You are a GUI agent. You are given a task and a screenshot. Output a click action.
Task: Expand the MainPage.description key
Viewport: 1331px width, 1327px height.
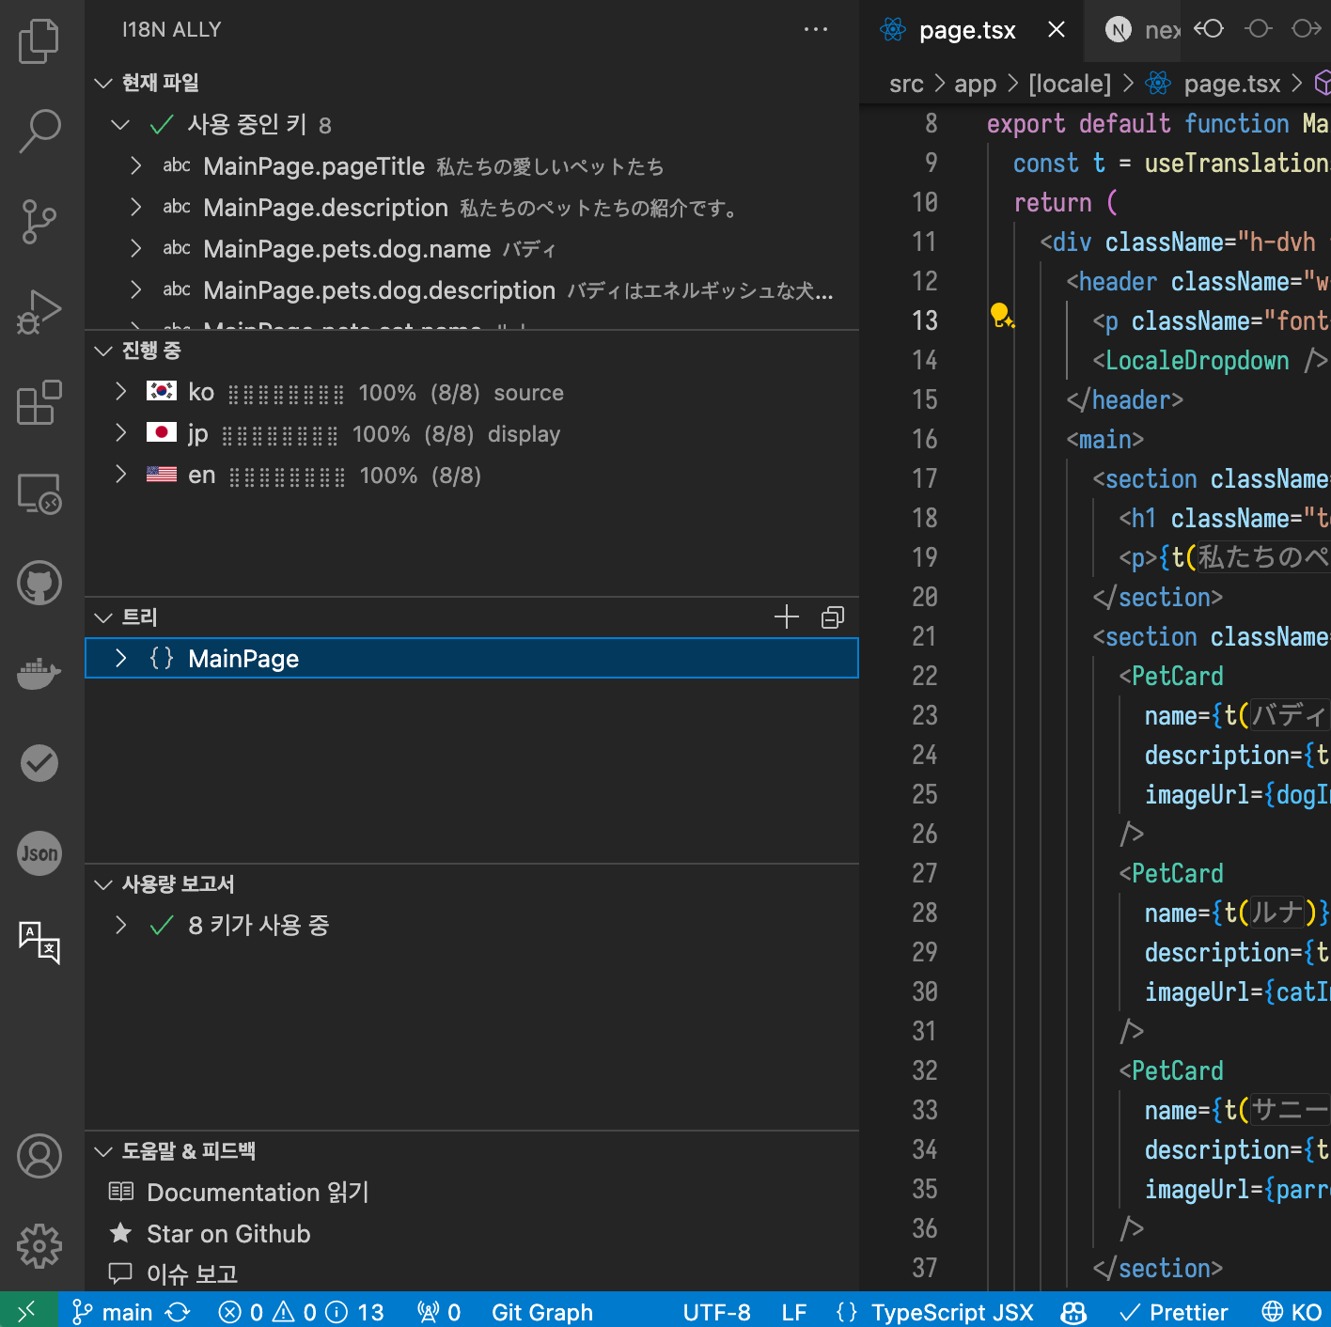(137, 207)
